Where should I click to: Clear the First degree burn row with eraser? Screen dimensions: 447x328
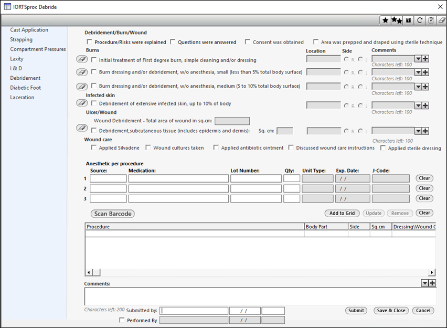tap(82, 59)
